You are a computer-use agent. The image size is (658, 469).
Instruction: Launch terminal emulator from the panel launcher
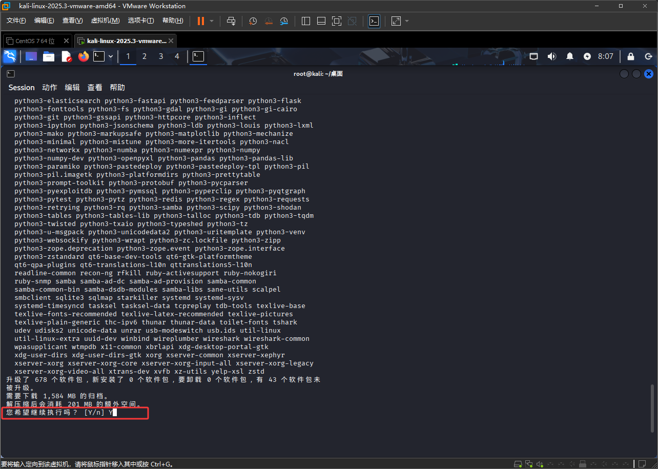tap(99, 56)
